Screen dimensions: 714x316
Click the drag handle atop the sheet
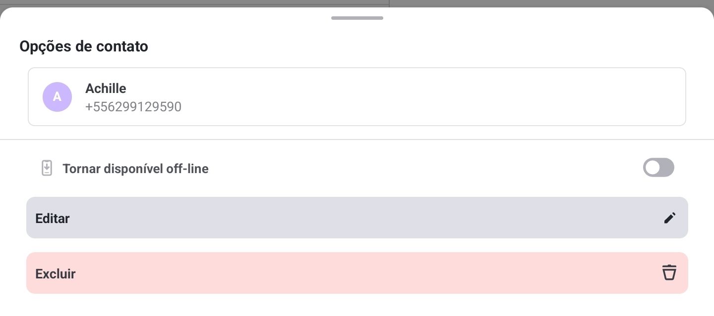[357, 18]
